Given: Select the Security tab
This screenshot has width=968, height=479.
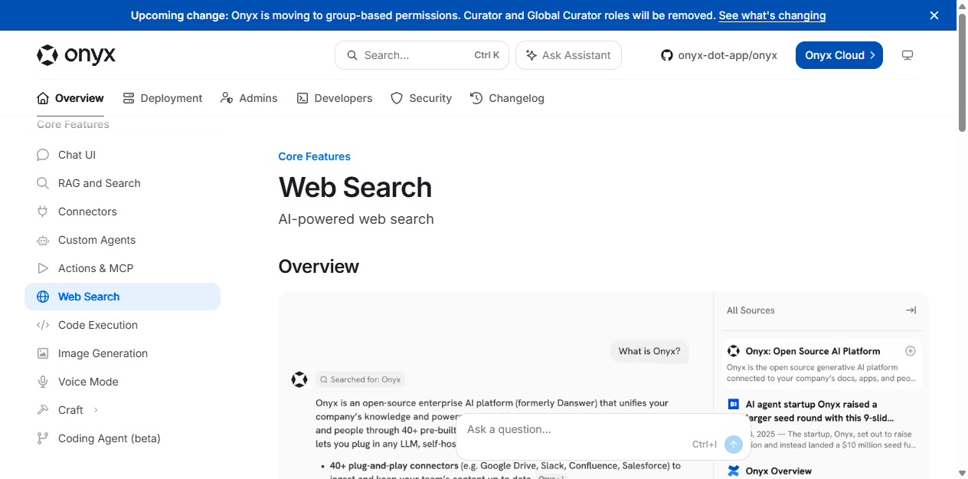Looking at the screenshot, I should (421, 98).
